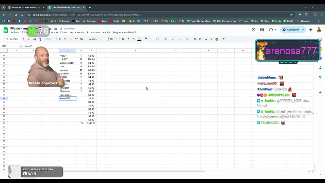Click the Compartir share button
The image size is (325, 183).
[x=291, y=30]
